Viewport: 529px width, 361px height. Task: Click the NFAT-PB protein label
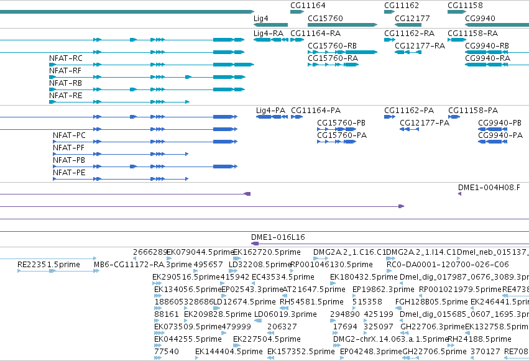(x=69, y=160)
